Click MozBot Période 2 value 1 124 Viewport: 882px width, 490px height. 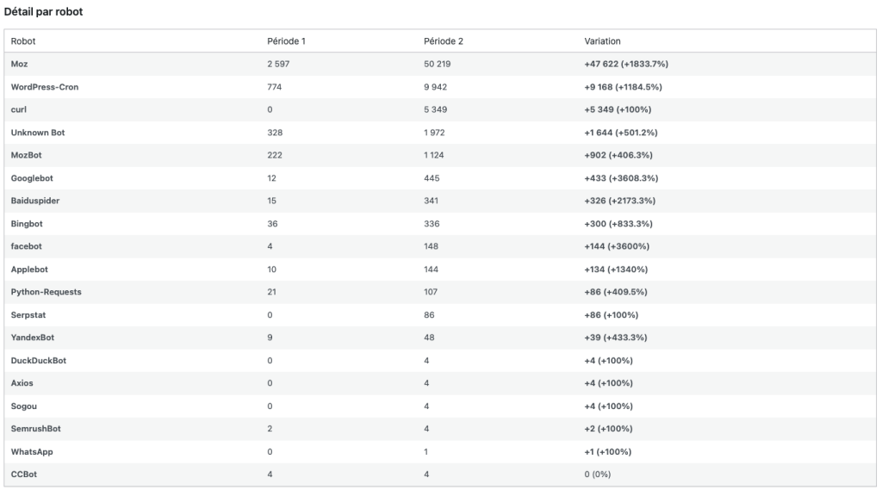pyautogui.click(x=434, y=155)
